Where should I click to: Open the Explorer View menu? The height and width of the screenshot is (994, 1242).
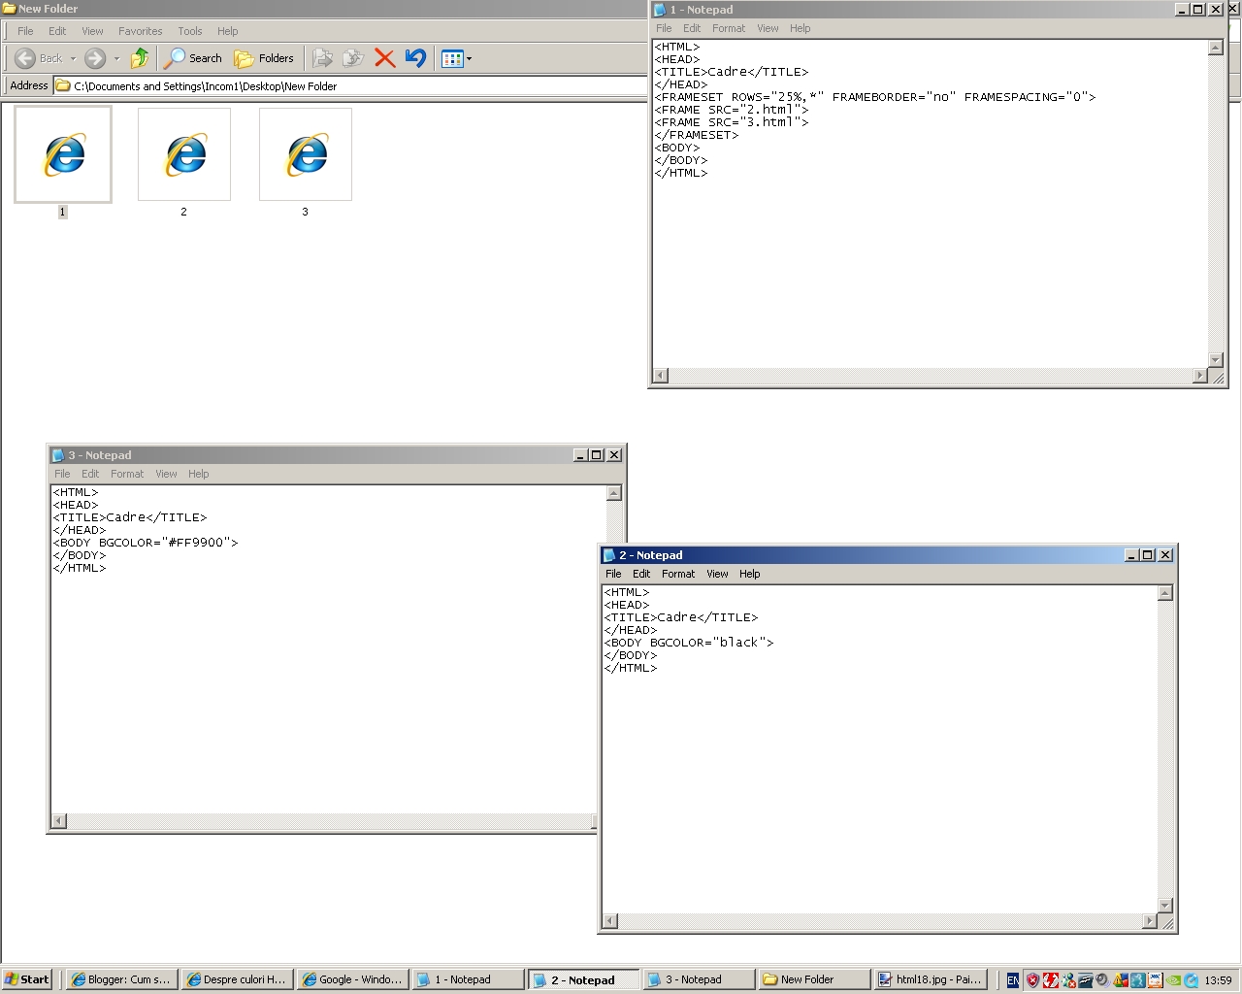92,31
